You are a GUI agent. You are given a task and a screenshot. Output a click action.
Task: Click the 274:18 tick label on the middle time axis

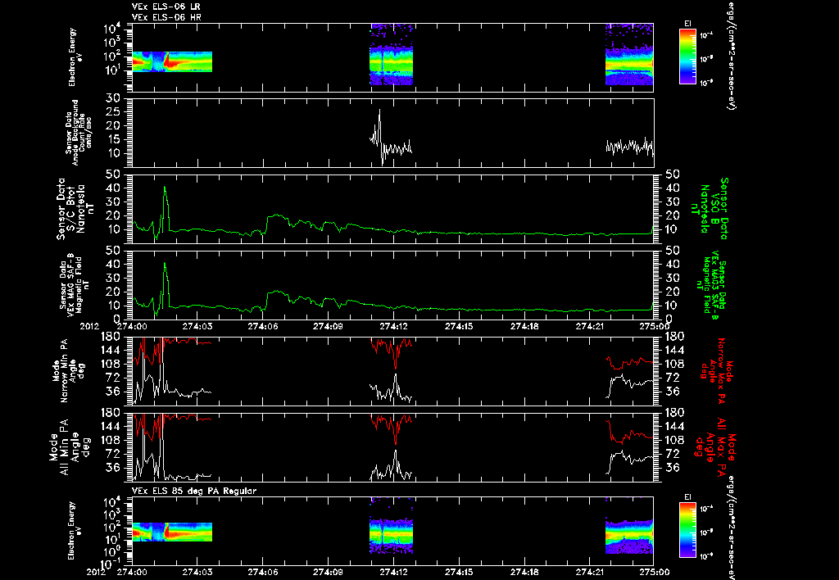click(x=525, y=326)
